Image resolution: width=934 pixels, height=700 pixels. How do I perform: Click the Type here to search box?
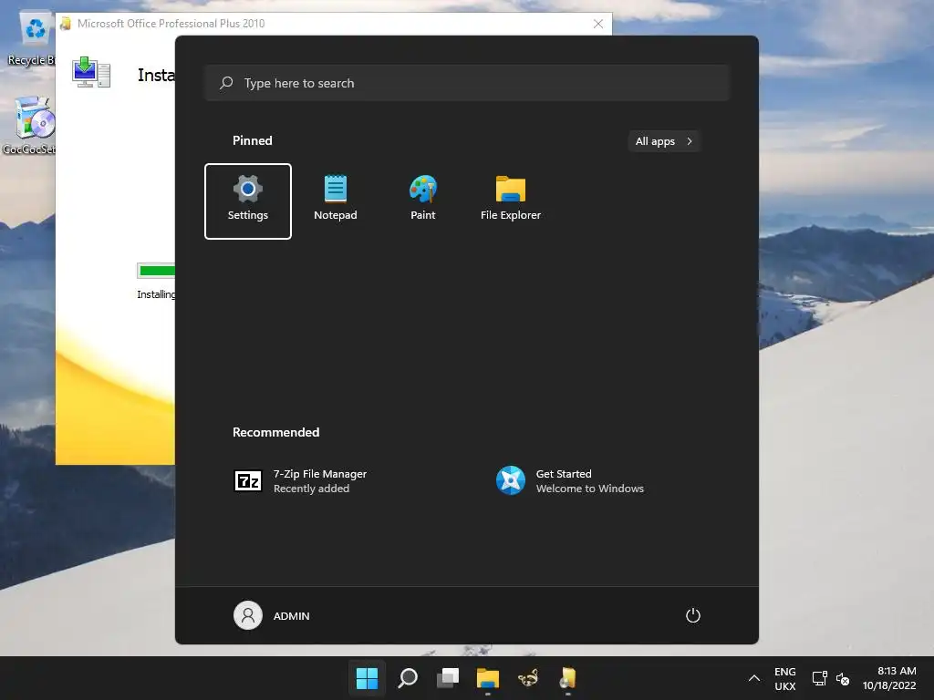pos(467,83)
